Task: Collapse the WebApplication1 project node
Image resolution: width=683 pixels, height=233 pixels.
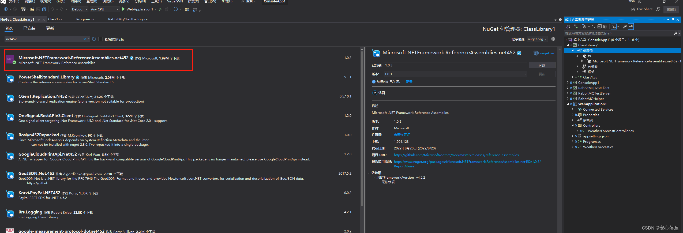Action: (x=568, y=104)
